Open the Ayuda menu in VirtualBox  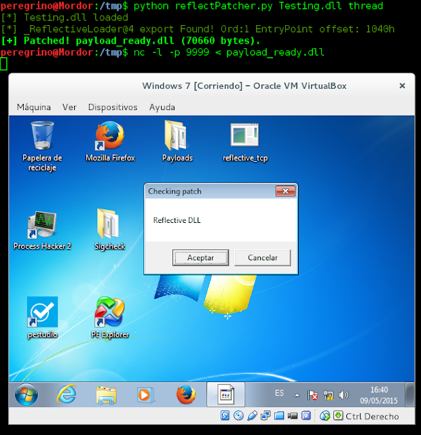[162, 107]
